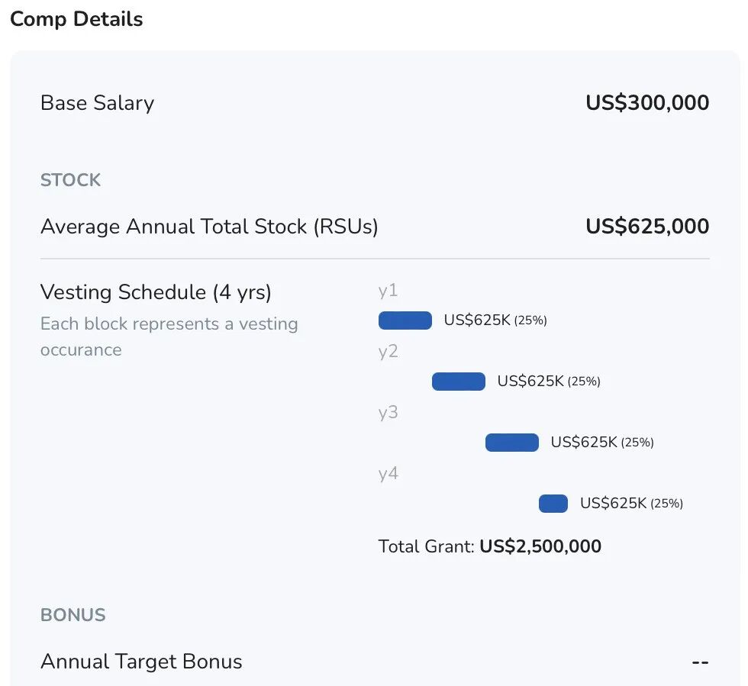Click the Total Grant US$2,500,000 text
748x686 pixels.
pos(489,546)
